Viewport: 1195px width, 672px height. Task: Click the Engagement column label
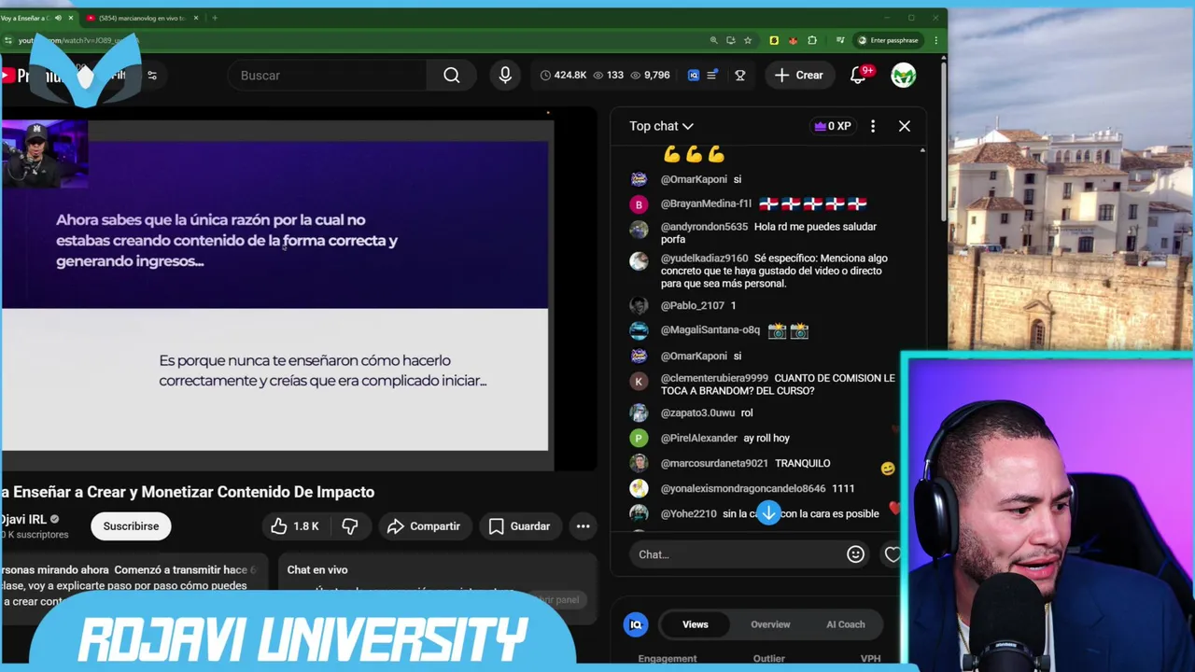coord(668,659)
